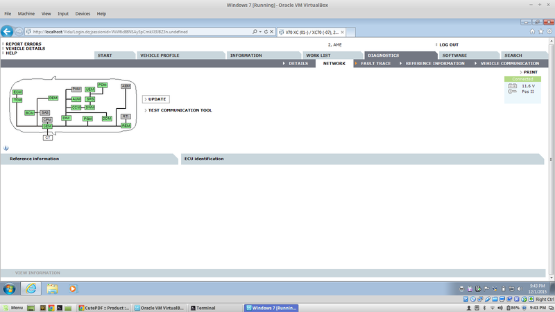
Task: Open Windows Explorer from Windows 7 taskbar
Action: point(53,288)
